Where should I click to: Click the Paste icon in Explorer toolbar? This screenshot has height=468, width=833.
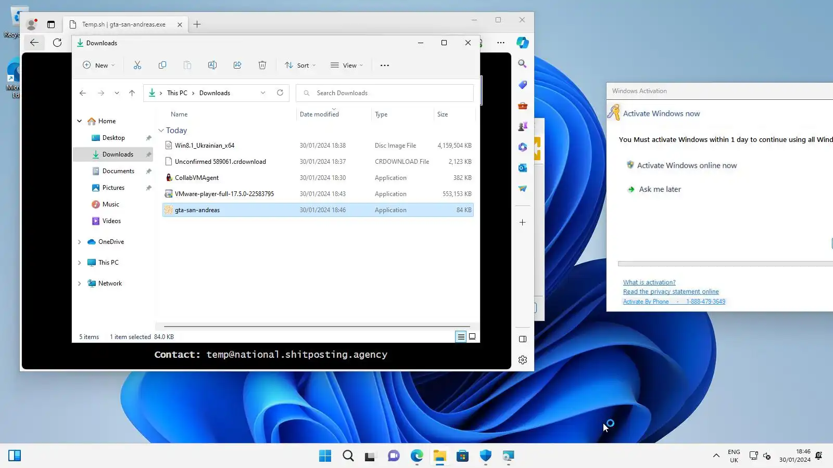pyautogui.click(x=187, y=65)
